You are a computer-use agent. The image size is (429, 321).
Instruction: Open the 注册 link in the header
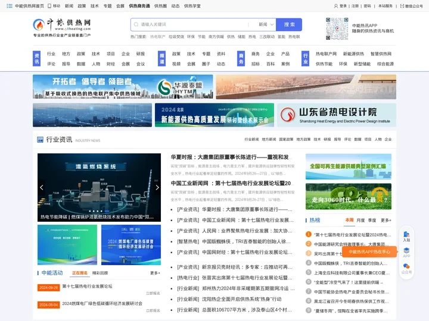coord(355,6)
